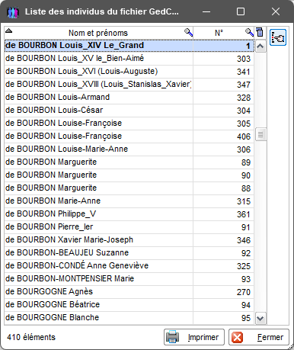Select de BOURBON Louis-Armand
294x350 pixels.
(x=129, y=98)
